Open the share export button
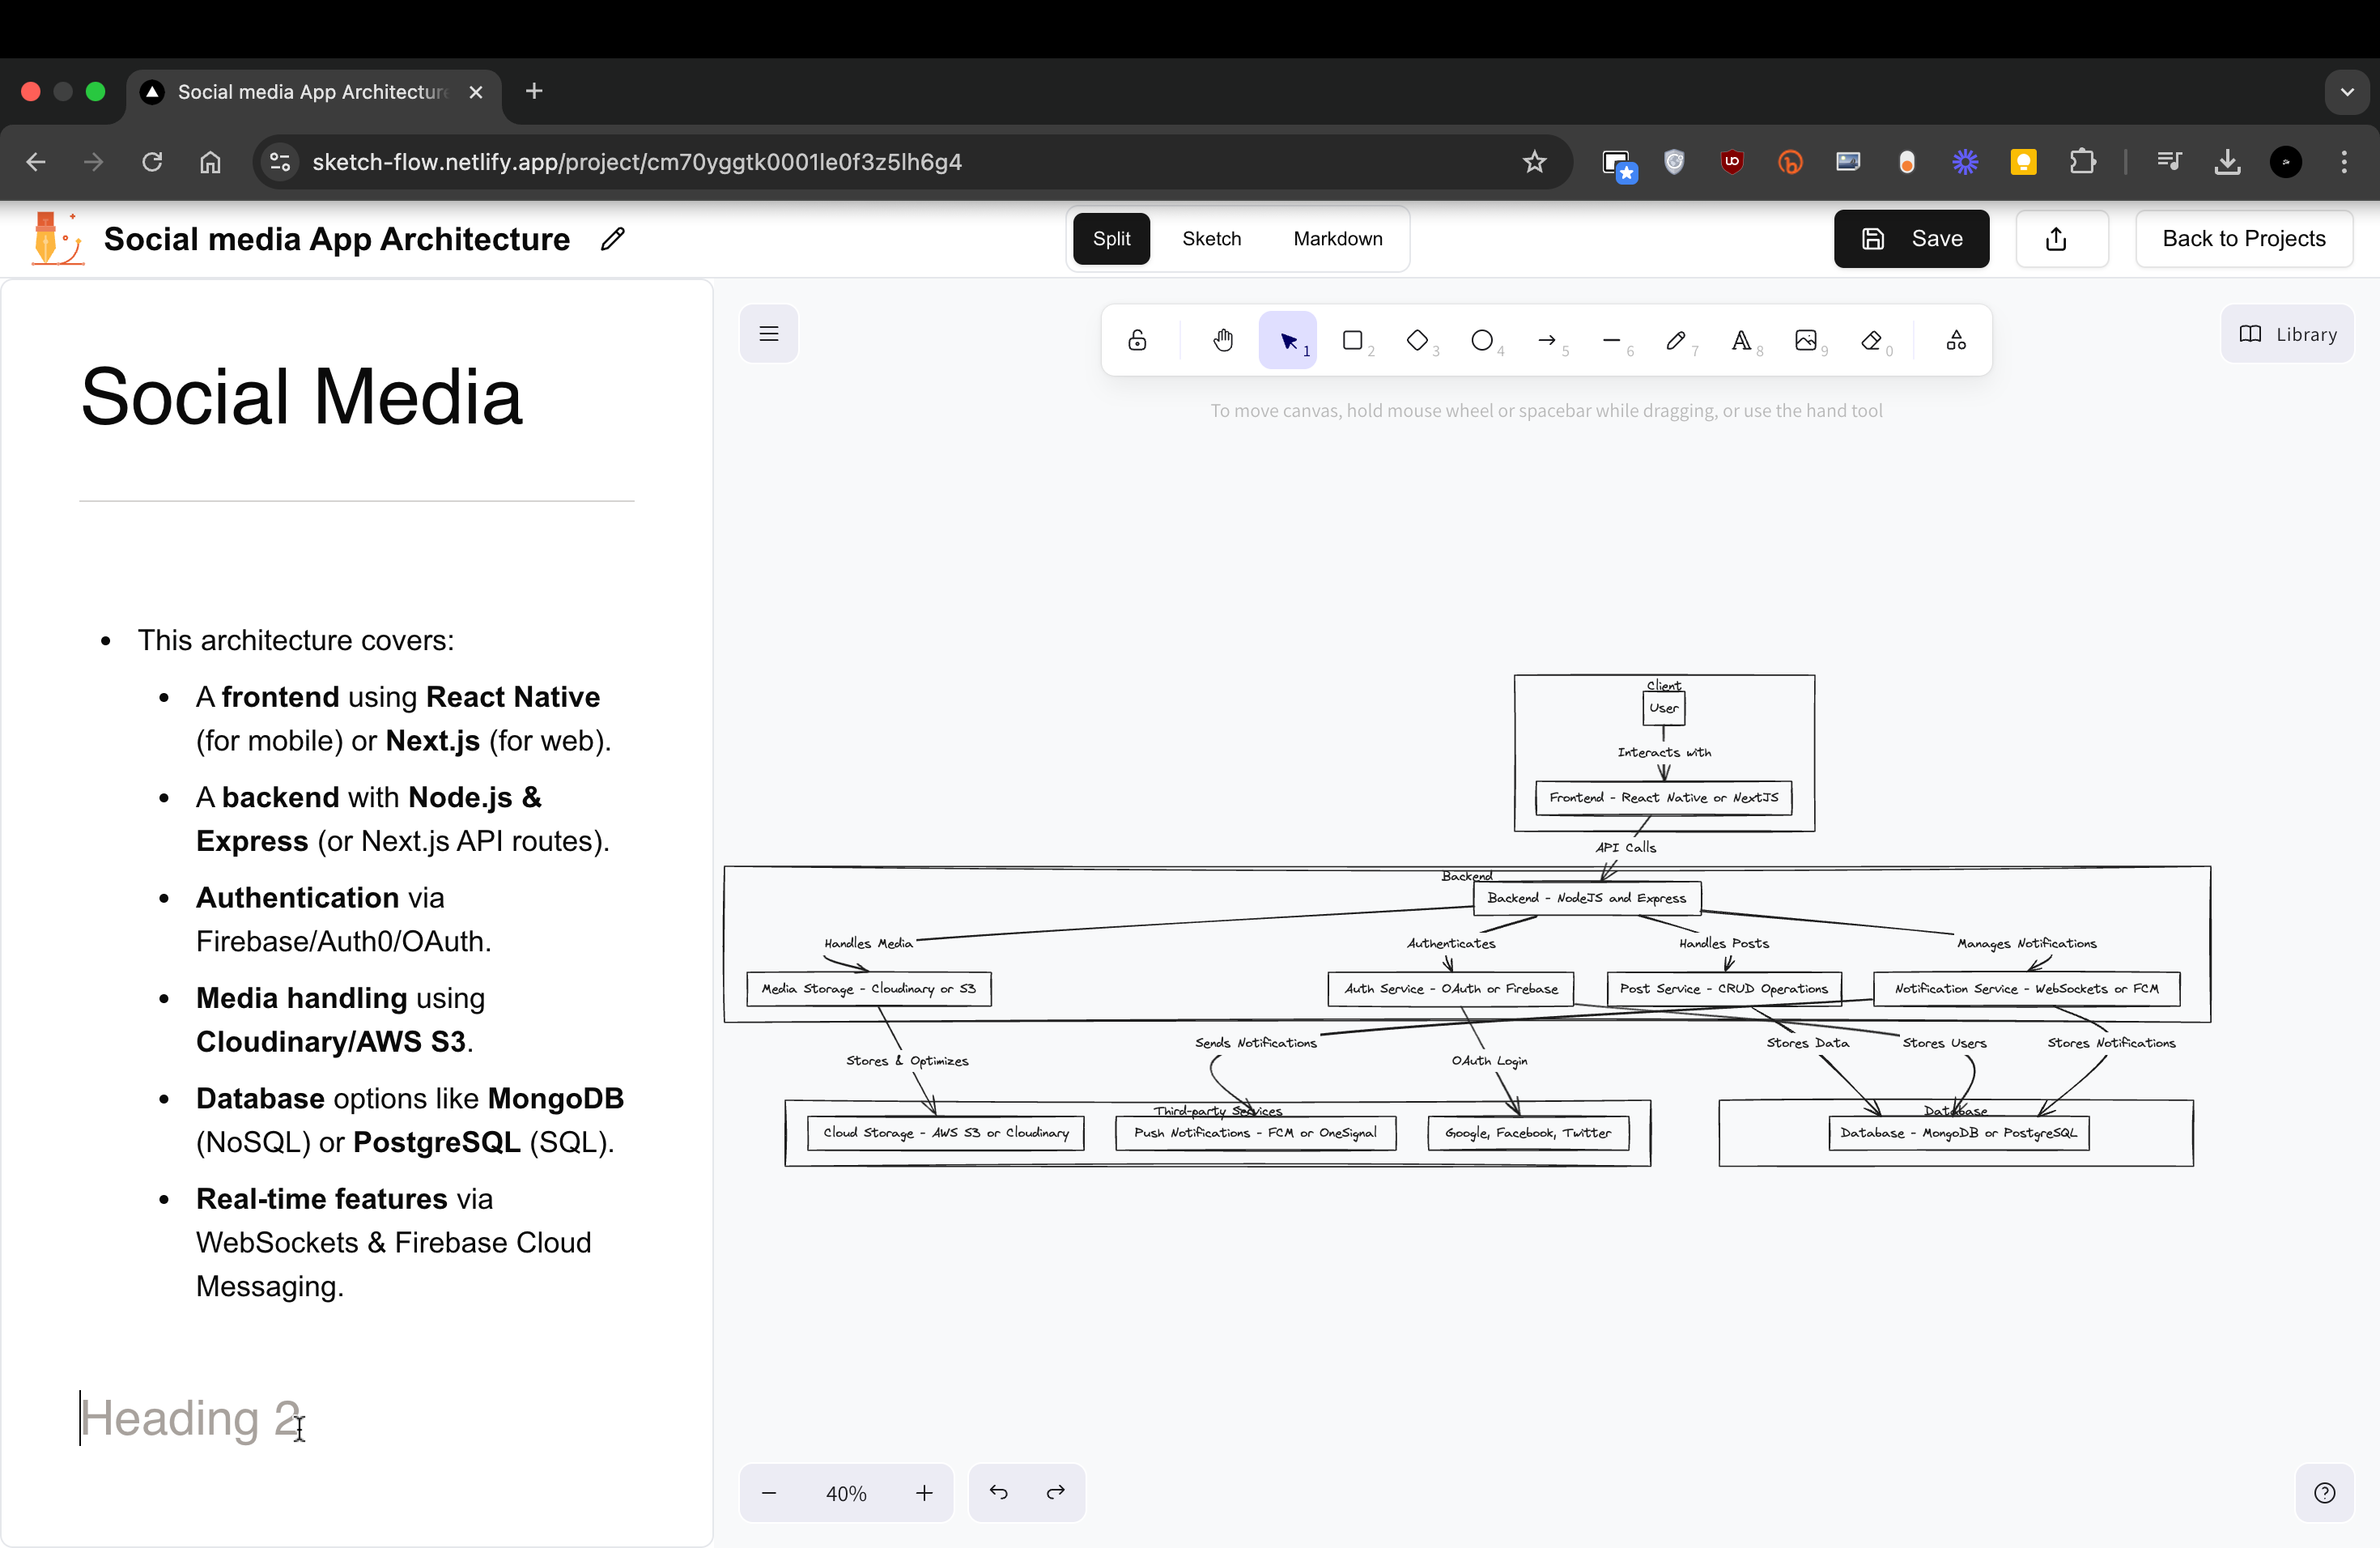Image resolution: width=2380 pixels, height=1548 pixels. click(2061, 238)
